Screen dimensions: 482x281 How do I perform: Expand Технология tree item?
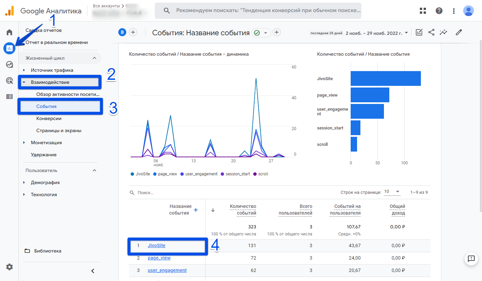(24, 194)
